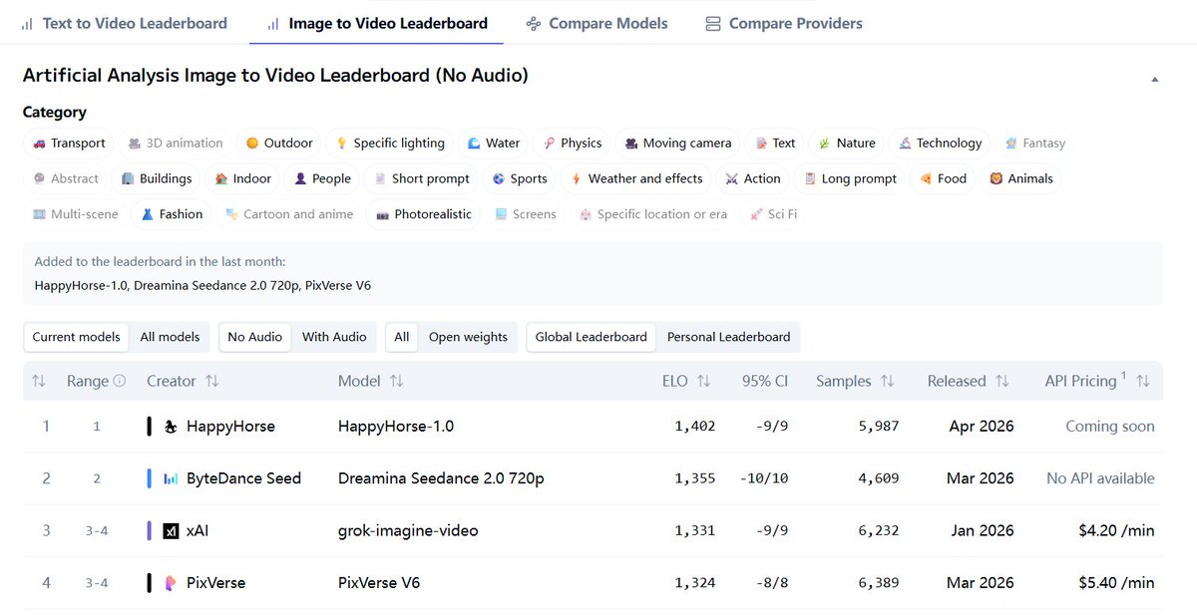Pick the Cartoon and anime chip

click(289, 214)
